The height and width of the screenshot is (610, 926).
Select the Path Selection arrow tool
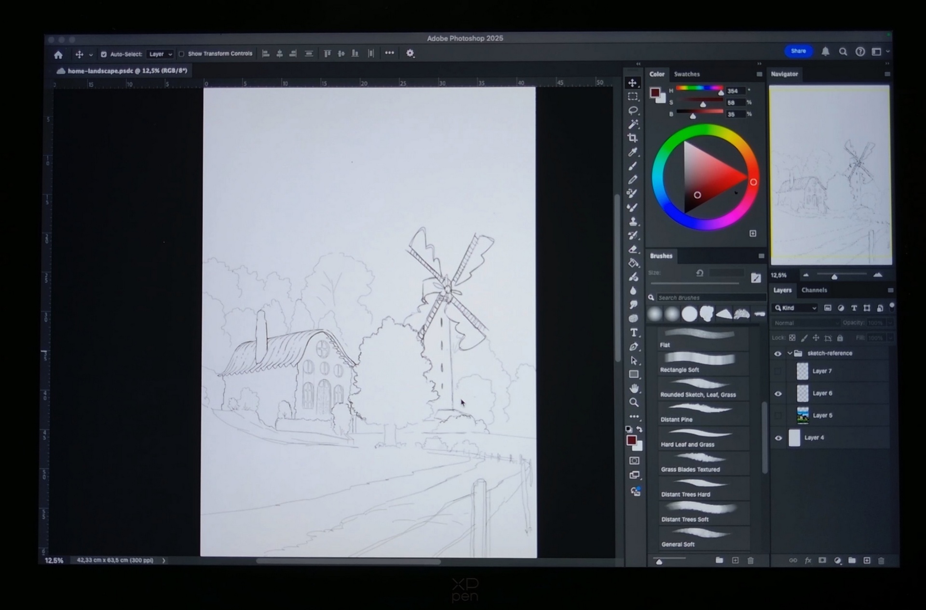(x=634, y=360)
